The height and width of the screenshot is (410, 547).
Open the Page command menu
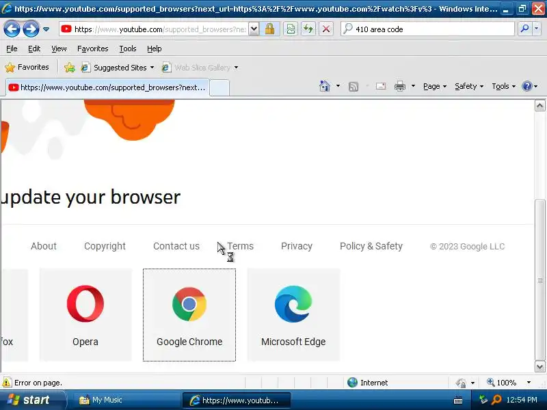pyautogui.click(x=435, y=86)
